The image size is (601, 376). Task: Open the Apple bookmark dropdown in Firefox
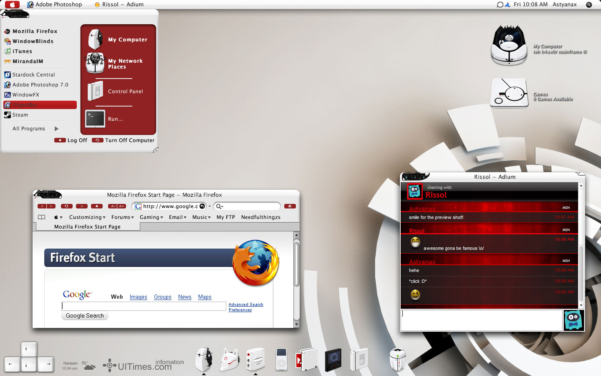[x=58, y=217]
